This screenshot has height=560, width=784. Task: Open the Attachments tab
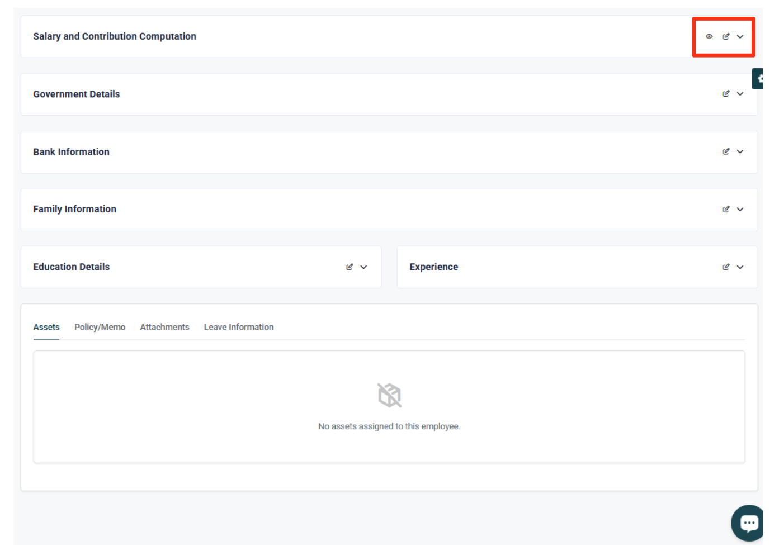[164, 327]
